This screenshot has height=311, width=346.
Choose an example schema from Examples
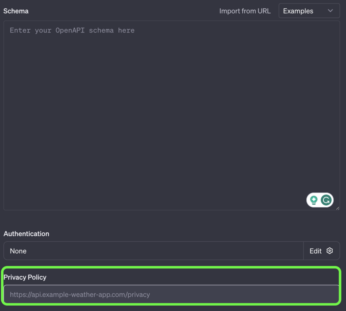click(308, 10)
